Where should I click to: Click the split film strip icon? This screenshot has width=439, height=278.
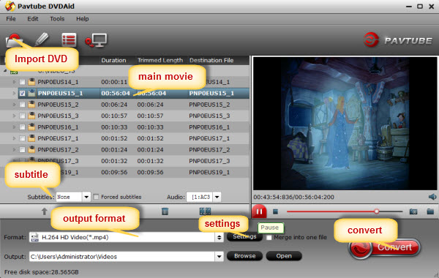pos(205,211)
